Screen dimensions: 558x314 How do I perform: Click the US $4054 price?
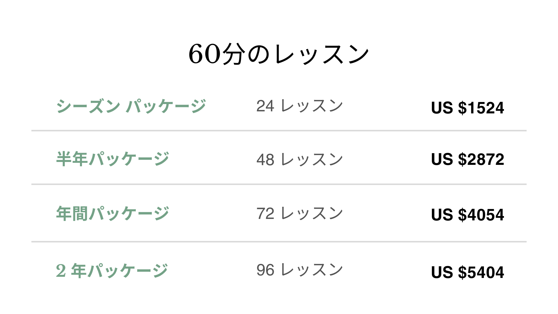pyautogui.click(x=467, y=215)
